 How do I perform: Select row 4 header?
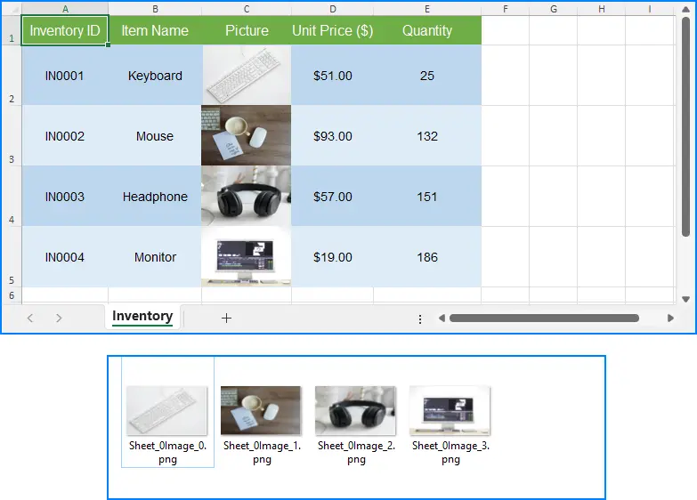tap(12, 197)
